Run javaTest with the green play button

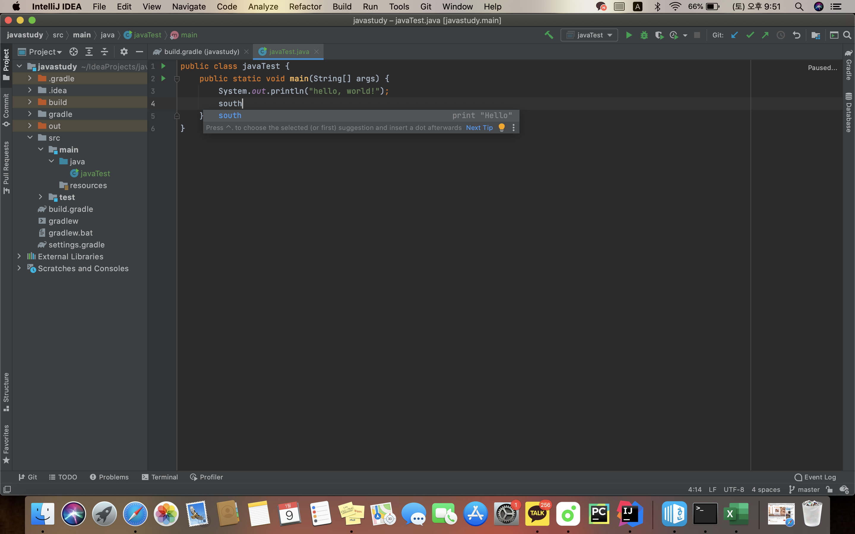628,35
